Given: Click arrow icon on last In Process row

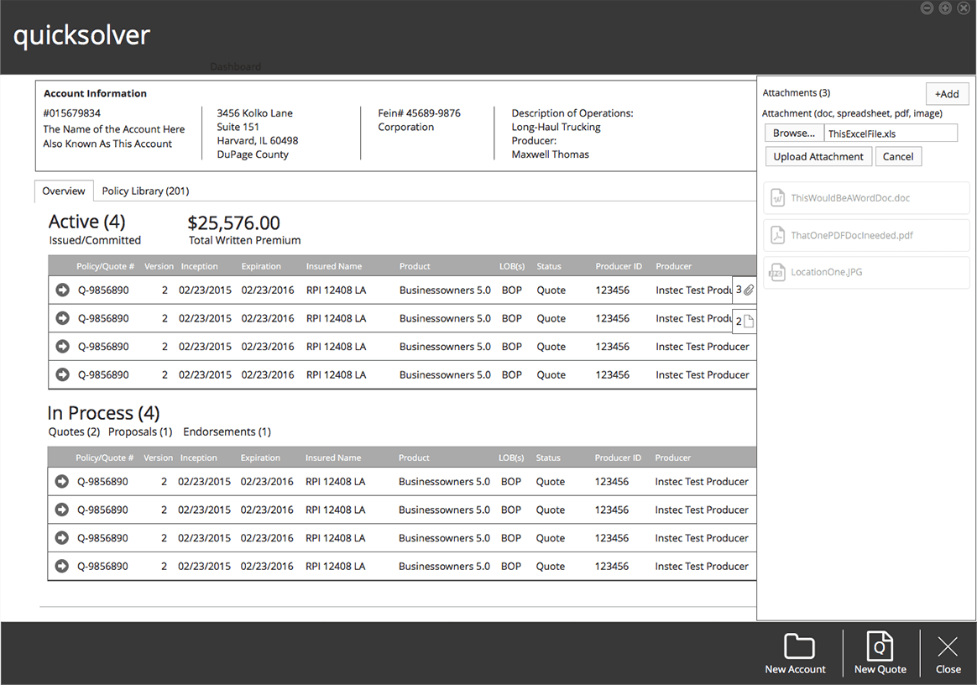Looking at the screenshot, I should [61, 567].
